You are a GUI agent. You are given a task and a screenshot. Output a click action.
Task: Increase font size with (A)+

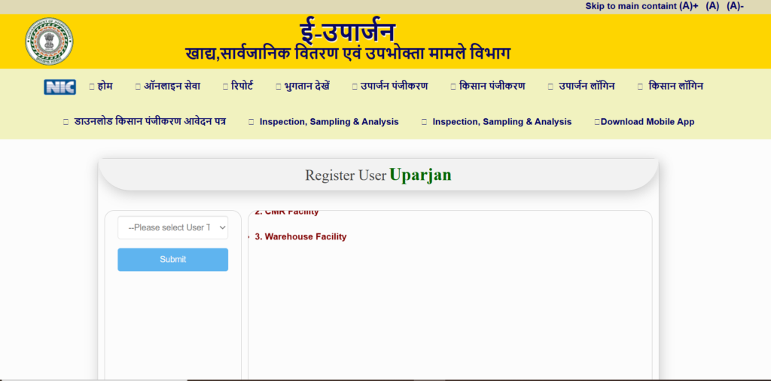pyautogui.click(x=688, y=6)
